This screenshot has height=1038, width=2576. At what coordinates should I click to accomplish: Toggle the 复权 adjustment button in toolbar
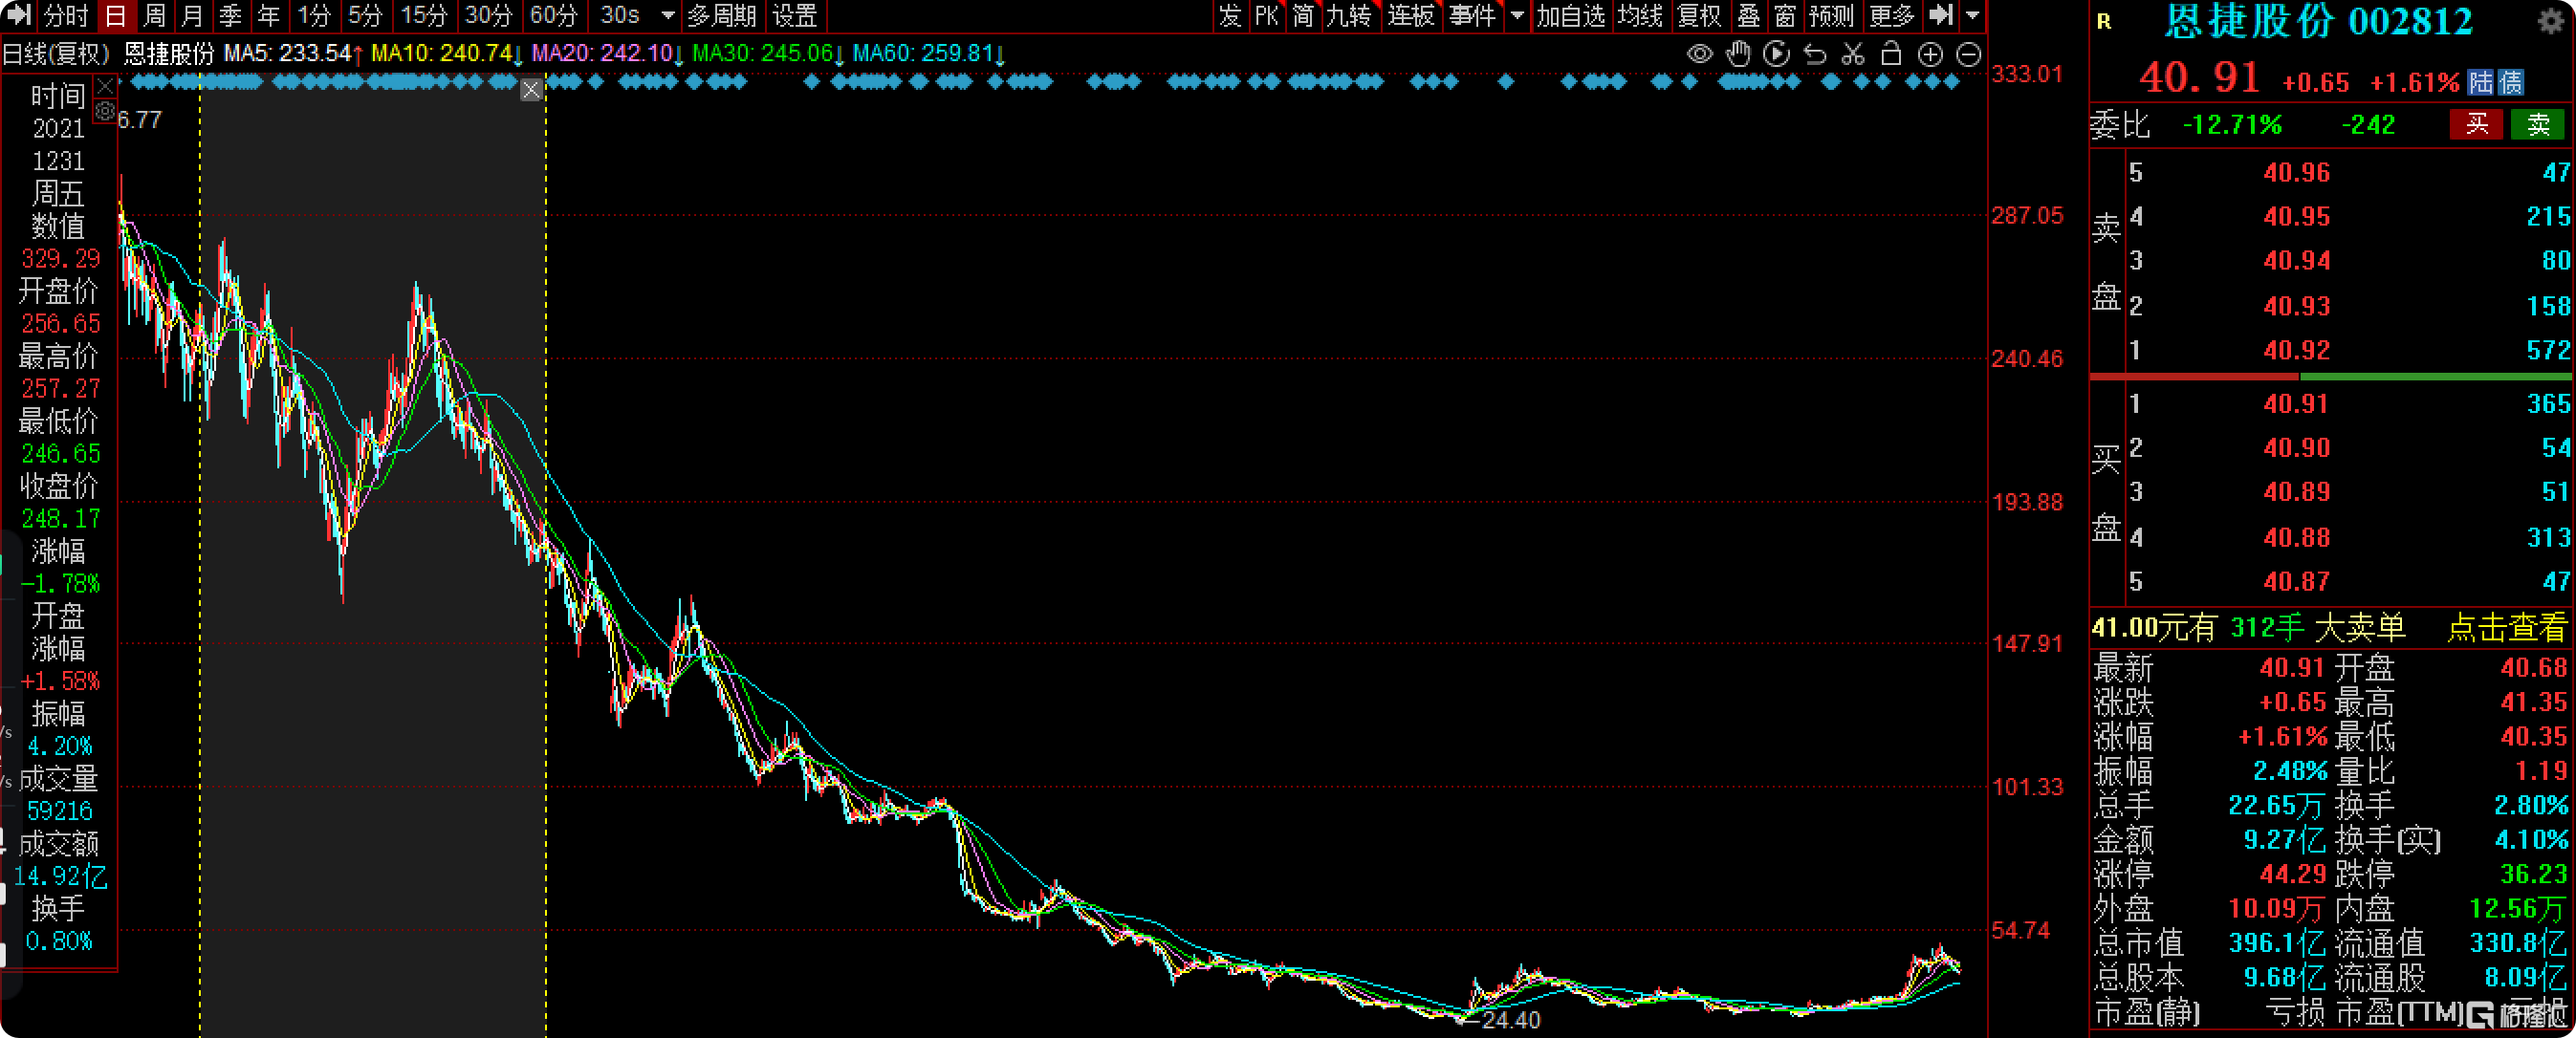(x=1699, y=15)
